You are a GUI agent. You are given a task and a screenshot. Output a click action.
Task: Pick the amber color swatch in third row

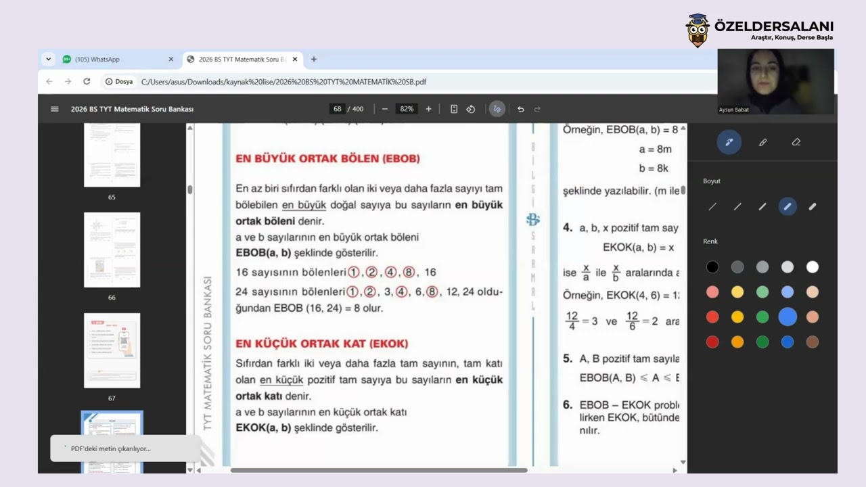[737, 317]
